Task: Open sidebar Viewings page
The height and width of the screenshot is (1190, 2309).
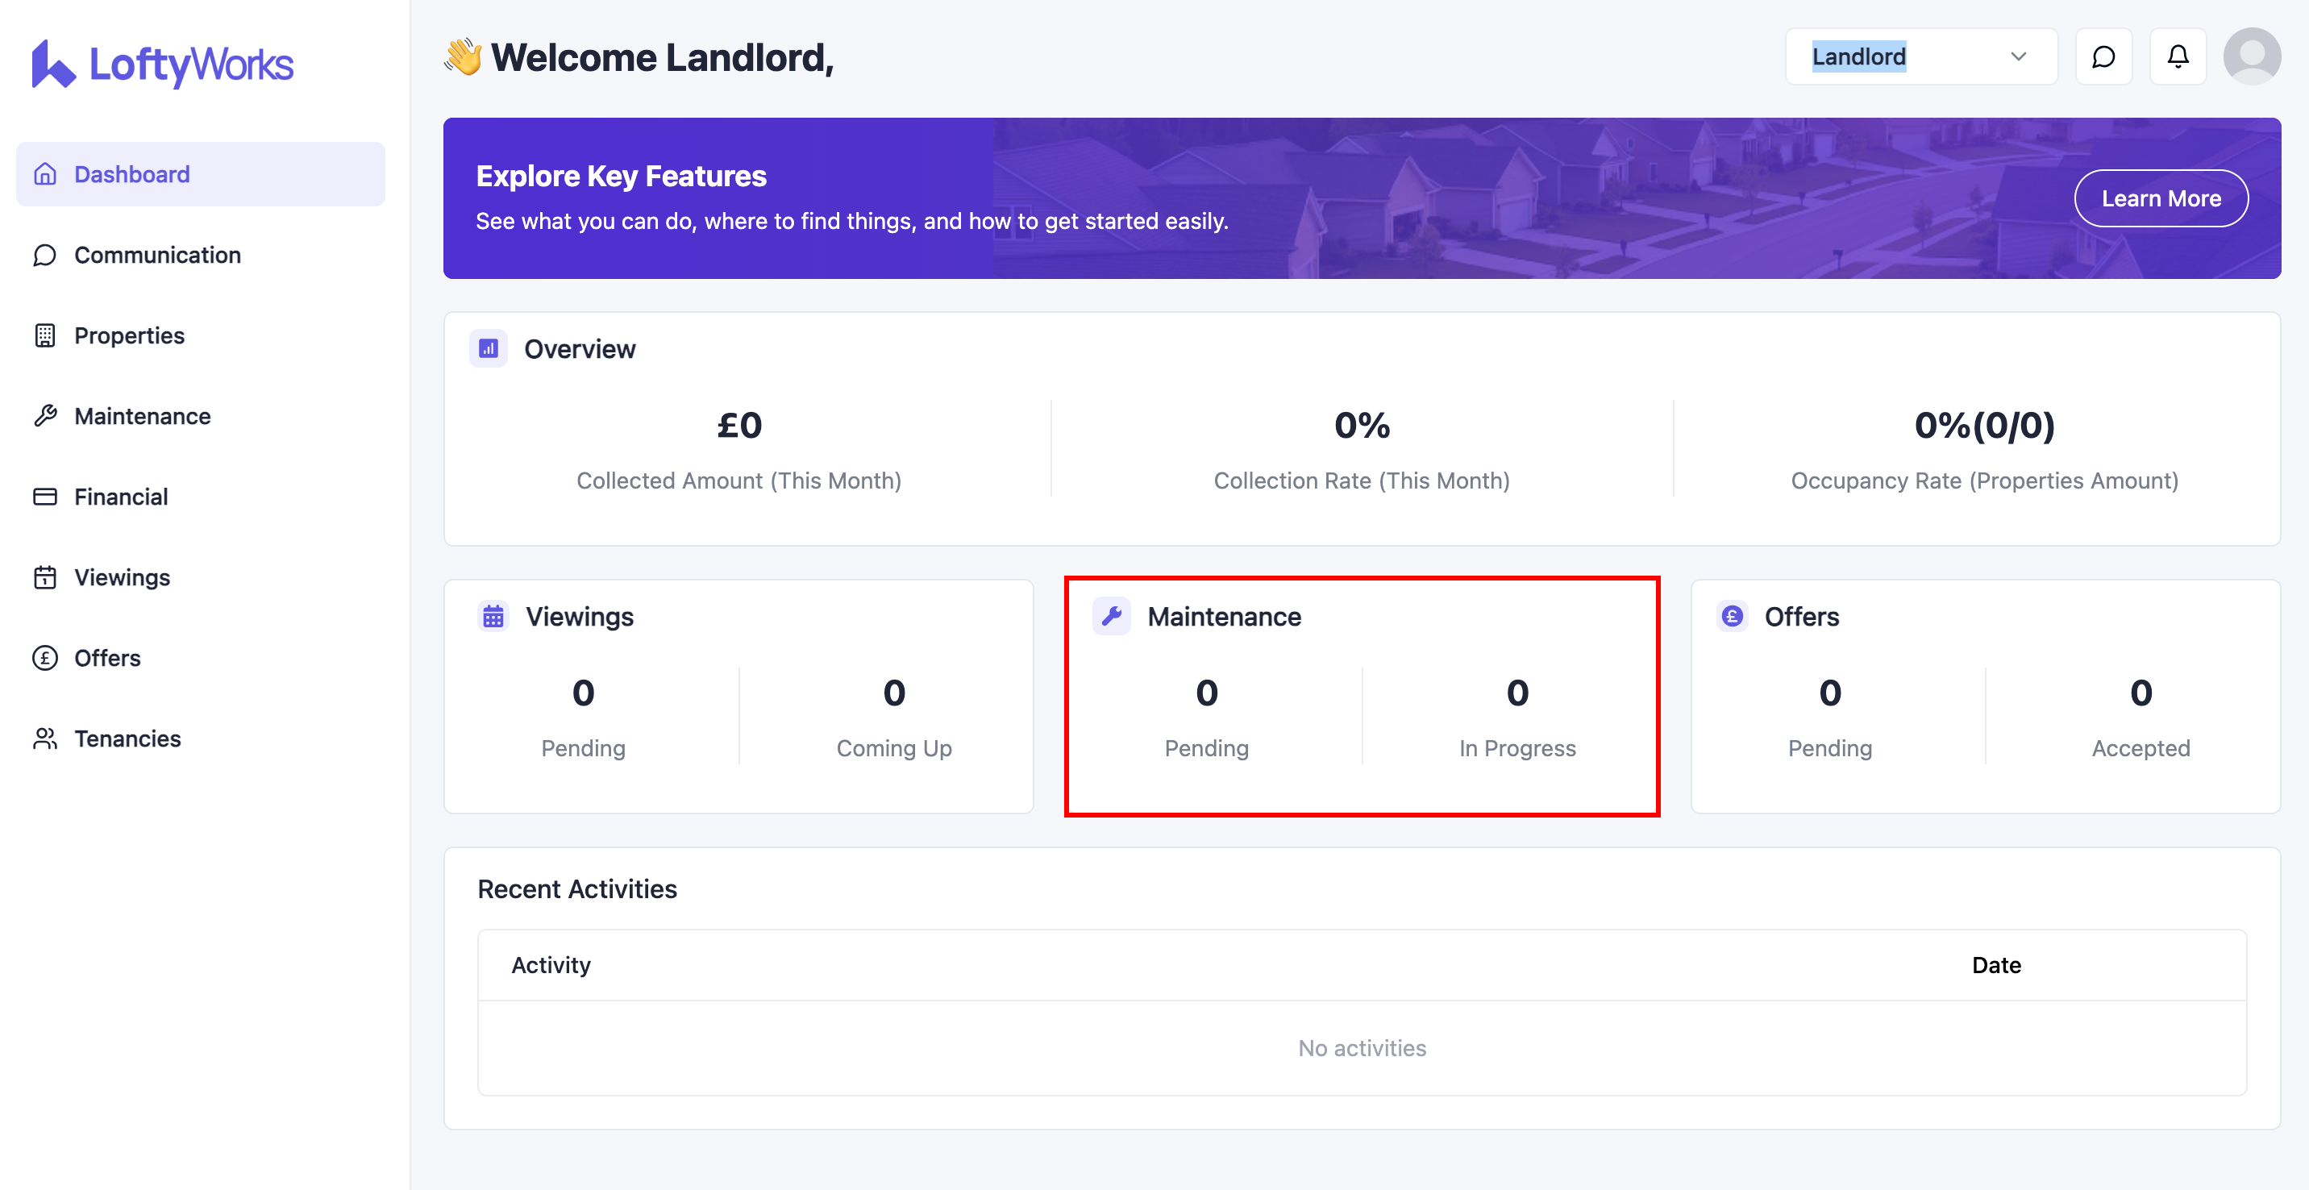Action: pyautogui.click(x=122, y=578)
